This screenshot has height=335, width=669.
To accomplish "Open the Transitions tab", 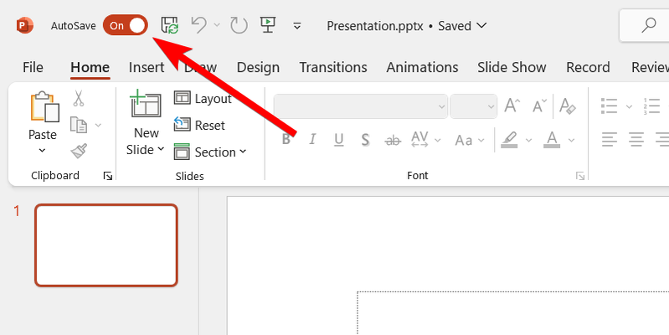I will (333, 67).
